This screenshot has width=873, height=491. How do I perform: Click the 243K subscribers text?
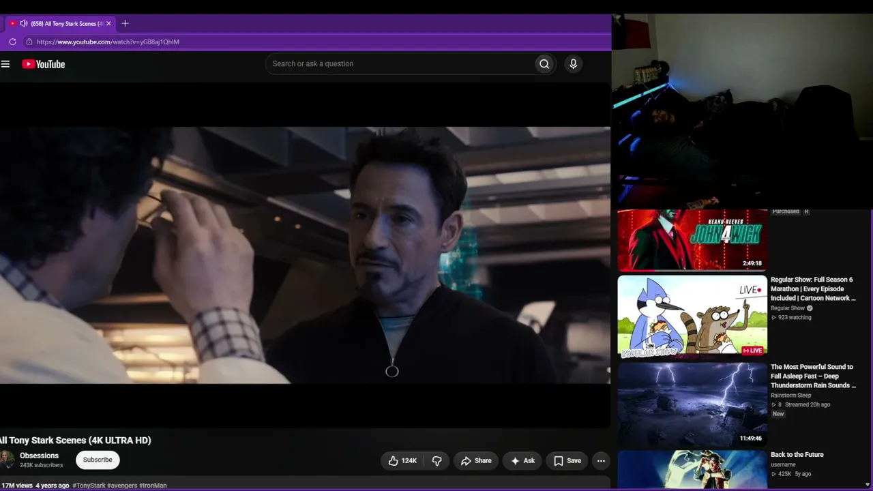click(x=42, y=465)
